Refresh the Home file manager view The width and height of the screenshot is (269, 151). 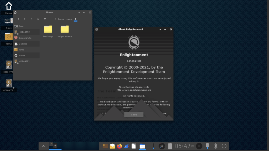click(x=38, y=19)
